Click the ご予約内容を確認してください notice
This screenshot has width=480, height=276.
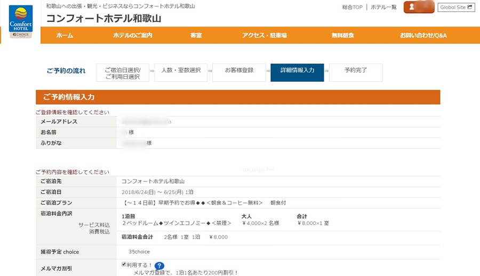[72, 172]
